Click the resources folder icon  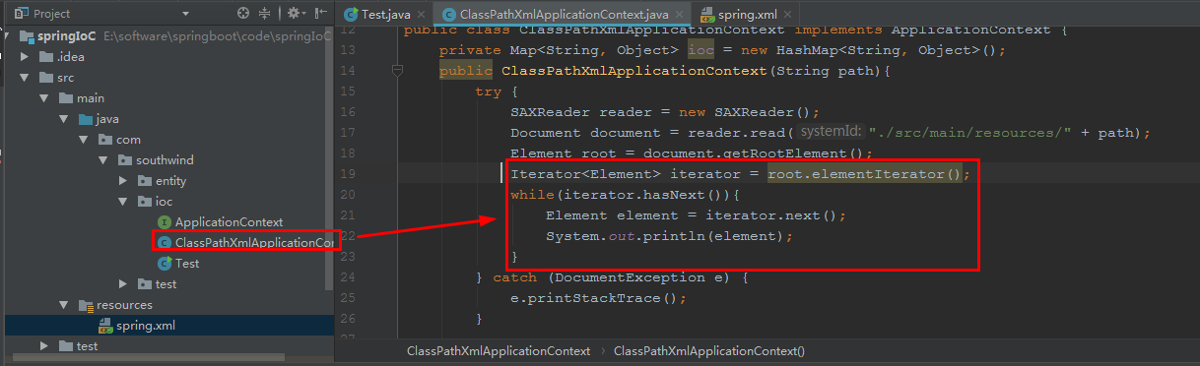[x=86, y=305]
